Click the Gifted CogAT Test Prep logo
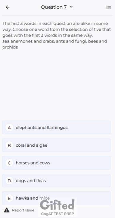Viewport: 115px width, 218px height. [58, 207]
